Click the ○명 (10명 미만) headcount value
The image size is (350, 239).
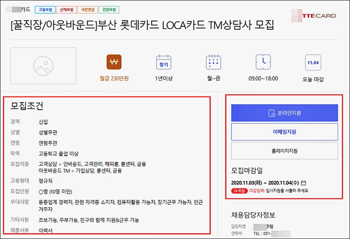(55, 192)
